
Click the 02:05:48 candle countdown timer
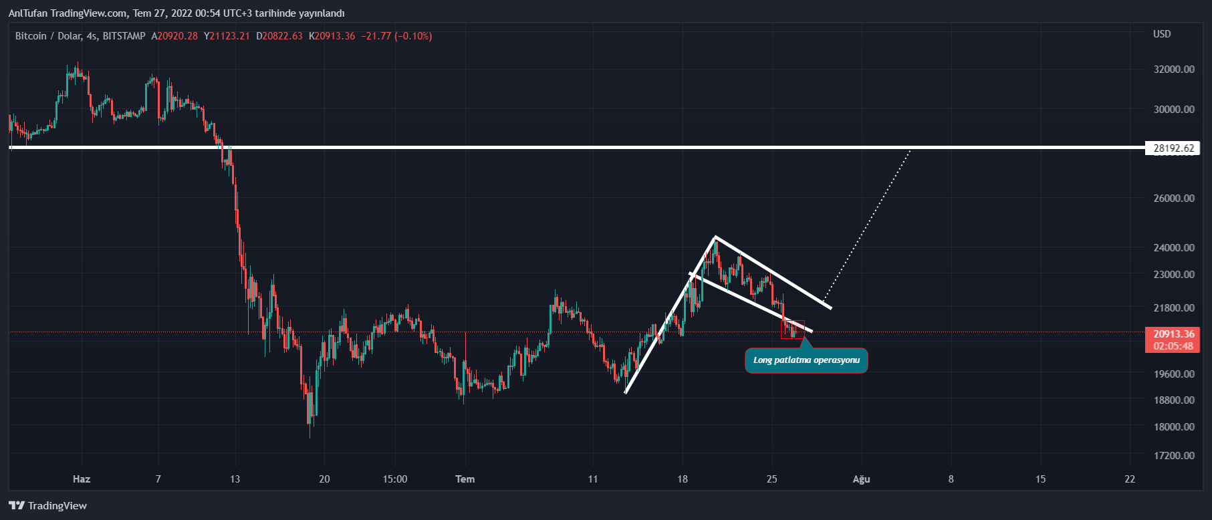[1173, 346]
